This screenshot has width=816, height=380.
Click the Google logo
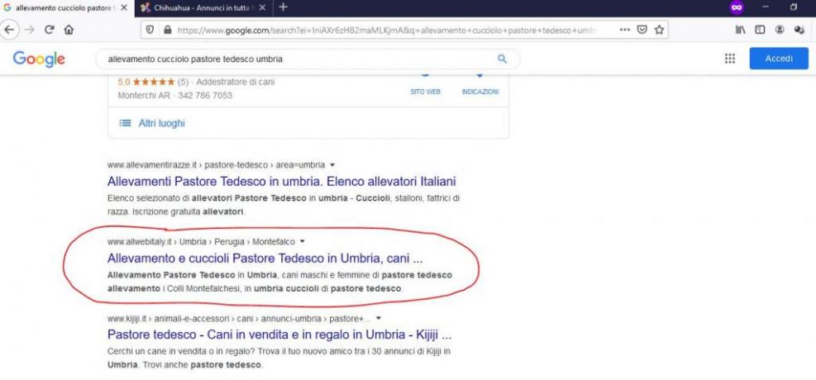tap(39, 59)
